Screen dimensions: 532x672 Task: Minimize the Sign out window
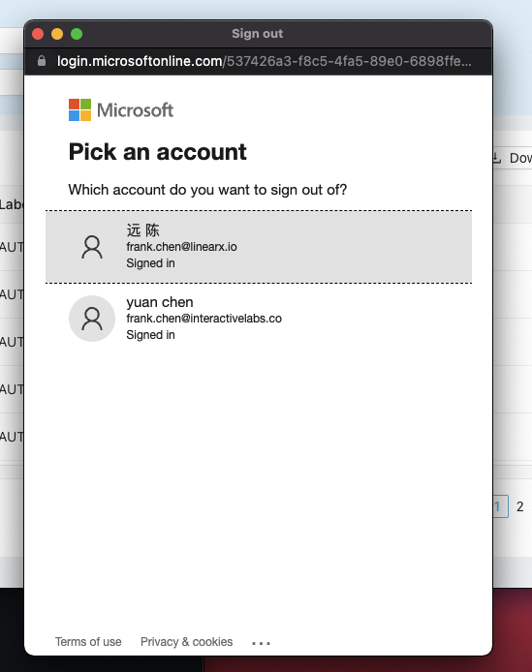click(57, 34)
